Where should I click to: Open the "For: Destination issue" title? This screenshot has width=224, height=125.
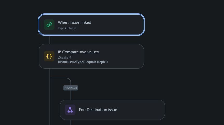tap(98, 110)
